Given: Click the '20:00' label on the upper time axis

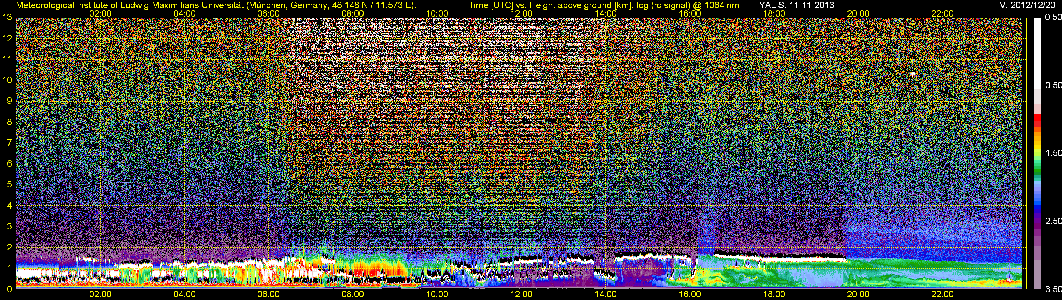Looking at the screenshot, I should click(x=858, y=13).
